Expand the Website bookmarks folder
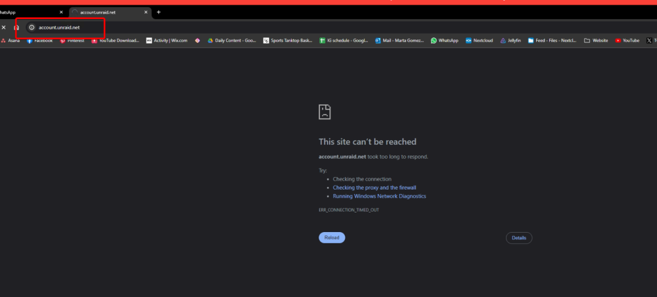The width and height of the screenshot is (657, 297). point(596,41)
